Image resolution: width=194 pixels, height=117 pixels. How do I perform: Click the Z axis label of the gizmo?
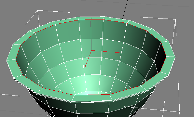tap(91, 18)
